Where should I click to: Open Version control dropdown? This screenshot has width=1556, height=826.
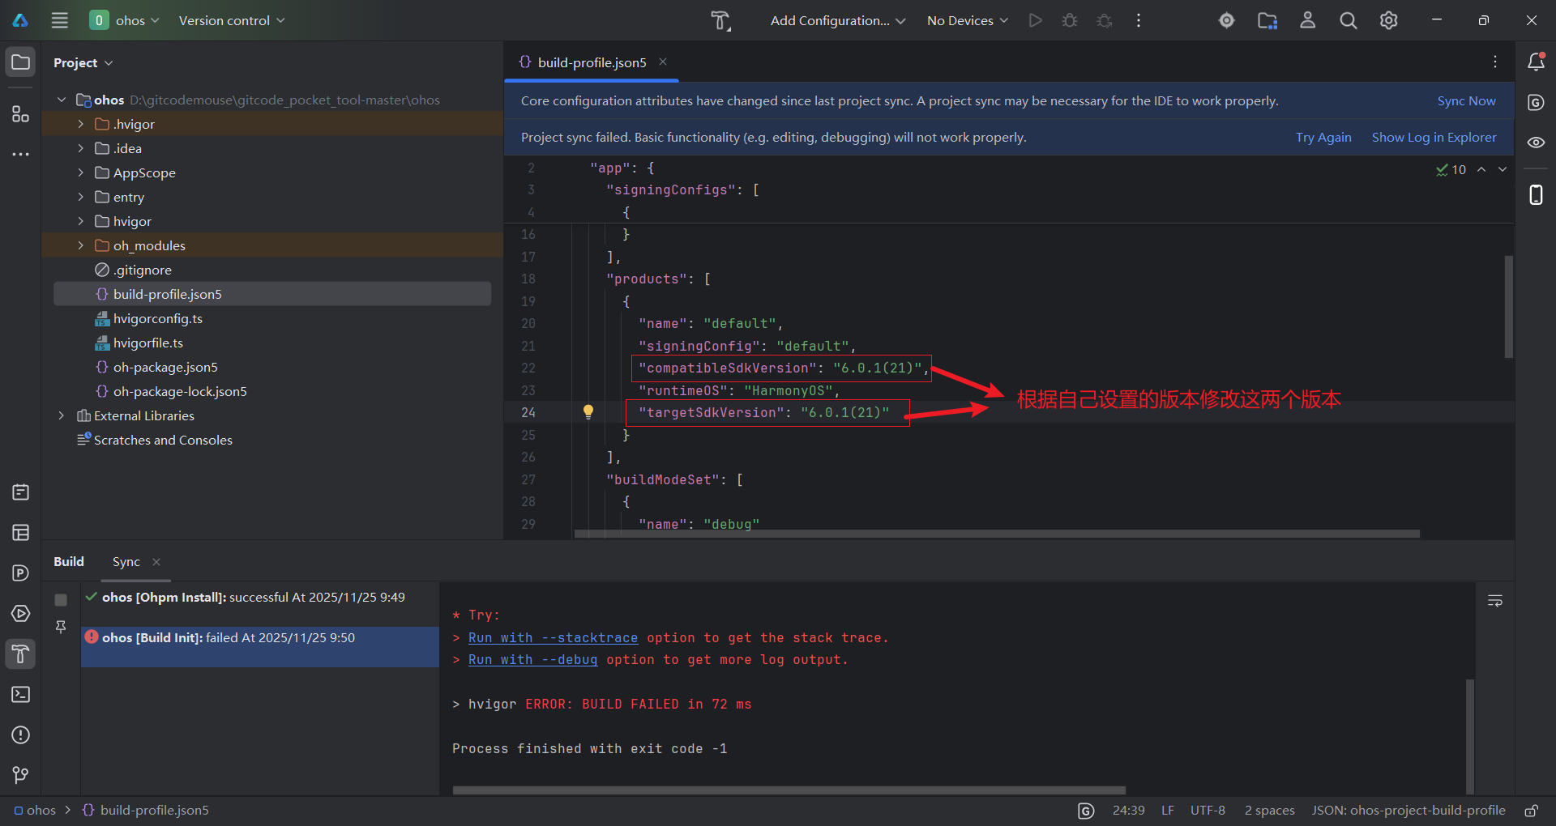(x=232, y=20)
